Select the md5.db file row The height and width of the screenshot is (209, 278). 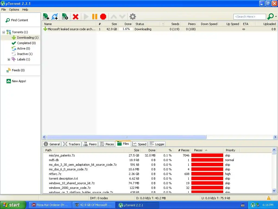157,160
